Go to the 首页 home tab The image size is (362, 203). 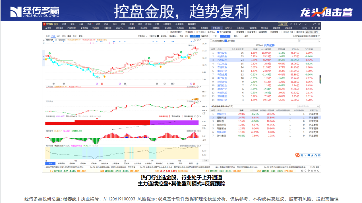(x=48, y=28)
